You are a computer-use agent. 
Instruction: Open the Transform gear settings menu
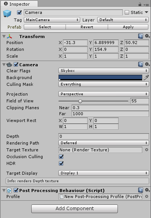tap(147, 36)
